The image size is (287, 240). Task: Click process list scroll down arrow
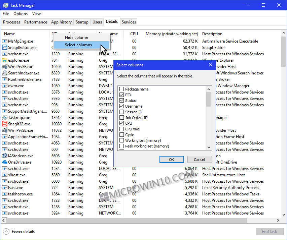284,215
